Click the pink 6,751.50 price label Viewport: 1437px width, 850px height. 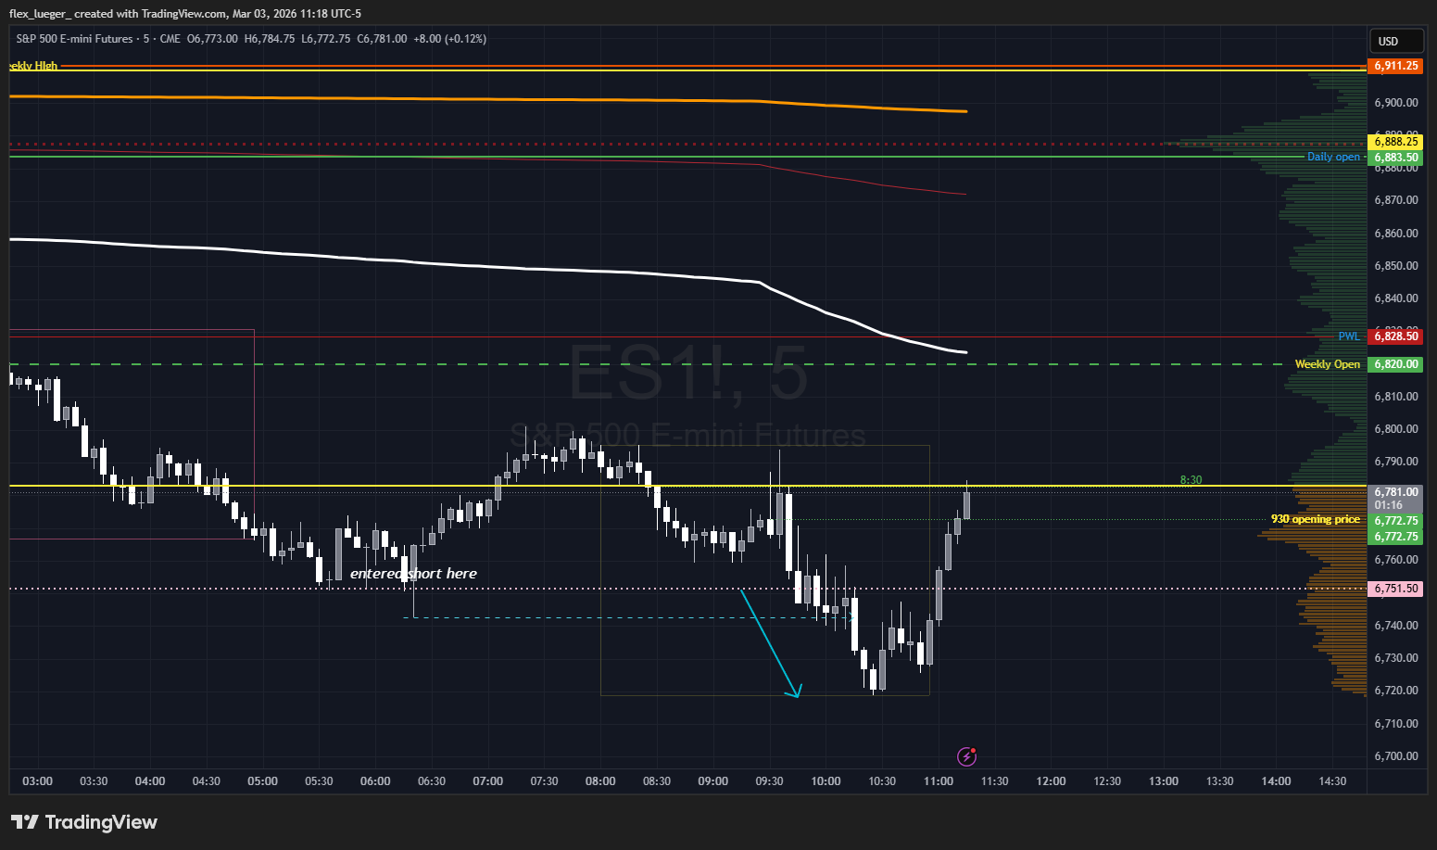coord(1395,589)
